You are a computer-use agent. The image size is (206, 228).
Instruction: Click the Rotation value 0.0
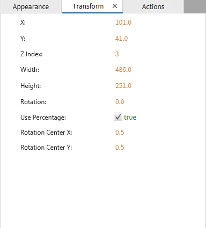[120, 102]
